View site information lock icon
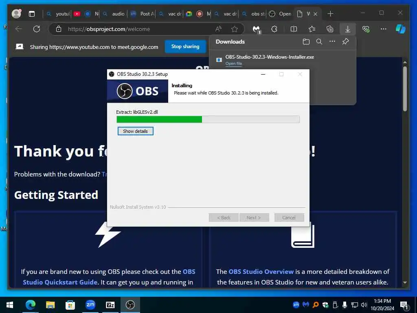 (x=59, y=29)
